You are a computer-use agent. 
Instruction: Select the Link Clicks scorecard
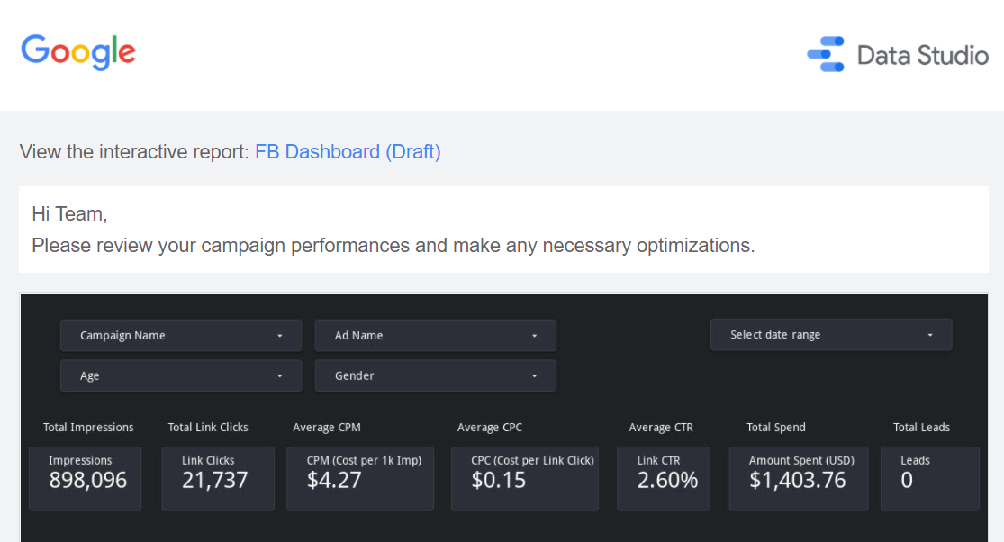pyautogui.click(x=218, y=478)
